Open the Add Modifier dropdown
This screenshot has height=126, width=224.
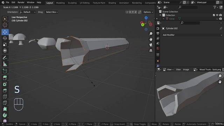(x=192, y=35)
